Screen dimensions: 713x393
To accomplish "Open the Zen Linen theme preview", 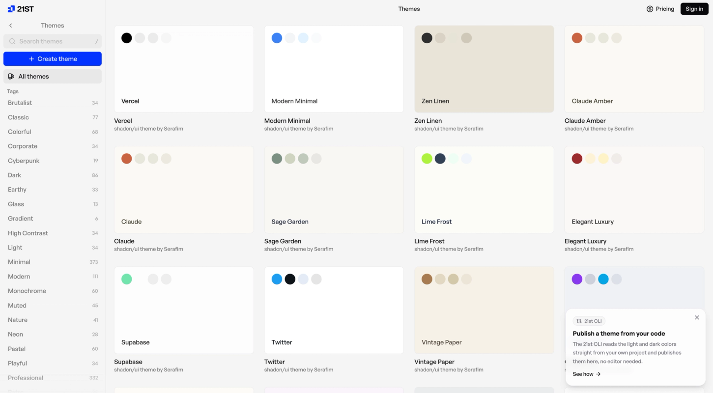I will point(484,69).
